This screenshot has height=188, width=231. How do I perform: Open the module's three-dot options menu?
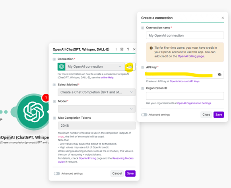click(x=116, y=49)
